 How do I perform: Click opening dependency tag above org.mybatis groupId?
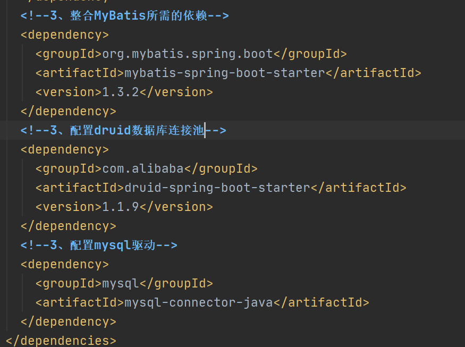65,35
